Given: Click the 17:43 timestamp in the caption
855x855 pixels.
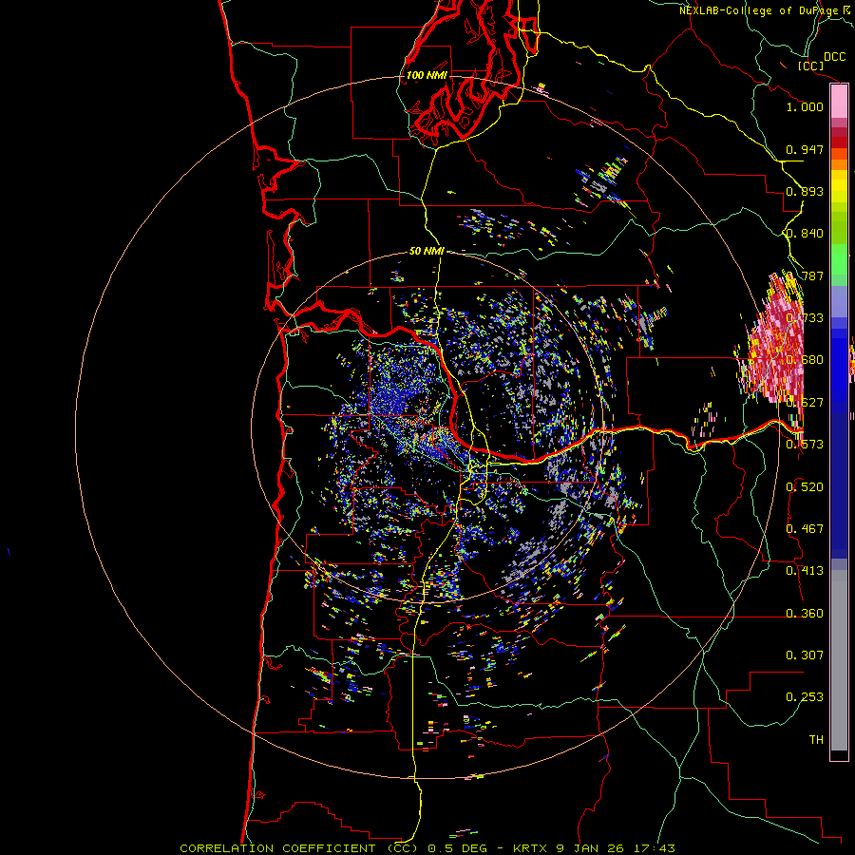Looking at the screenshot, I should pos(655,848).
